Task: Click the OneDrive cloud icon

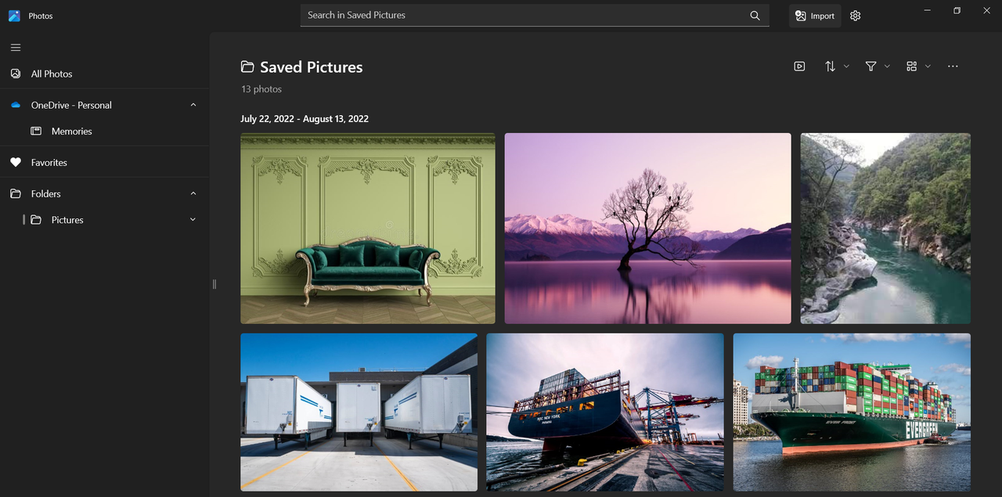Action: tap(15, 105)
